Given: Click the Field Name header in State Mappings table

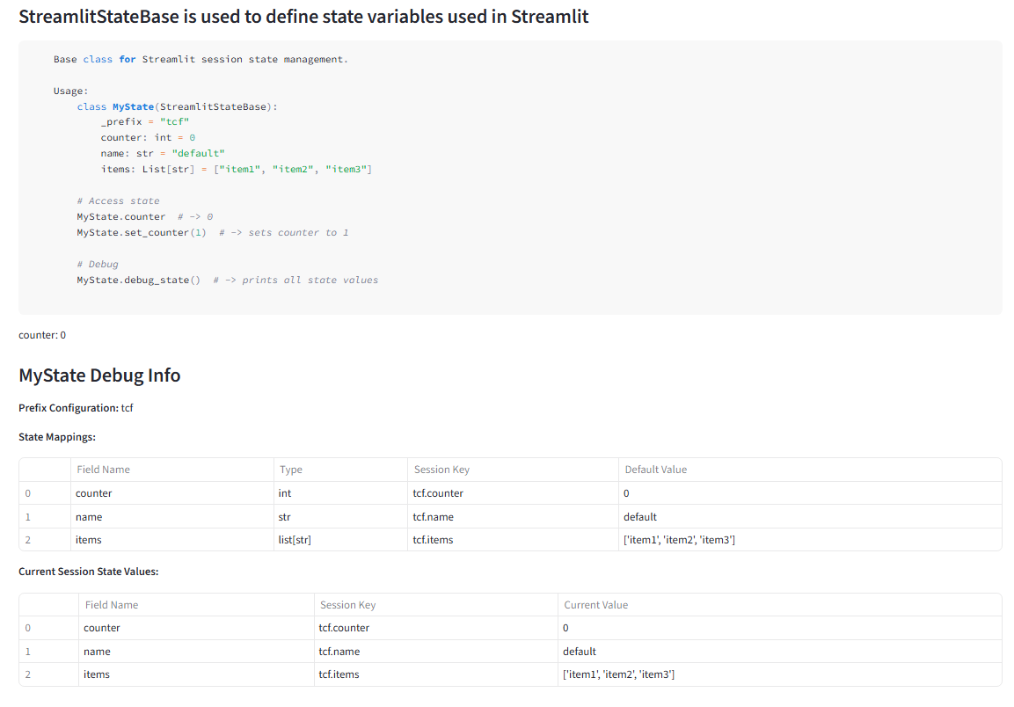Looking at the screenshot, I should click(x=172, y=470).
